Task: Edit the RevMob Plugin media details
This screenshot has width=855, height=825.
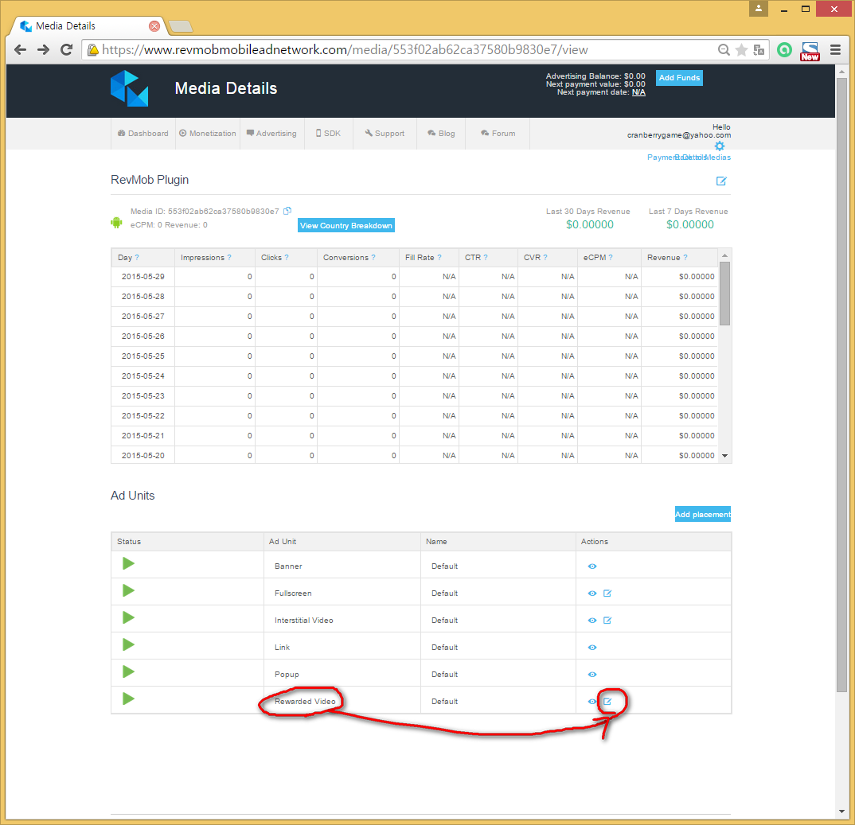Action: [721, 181]
